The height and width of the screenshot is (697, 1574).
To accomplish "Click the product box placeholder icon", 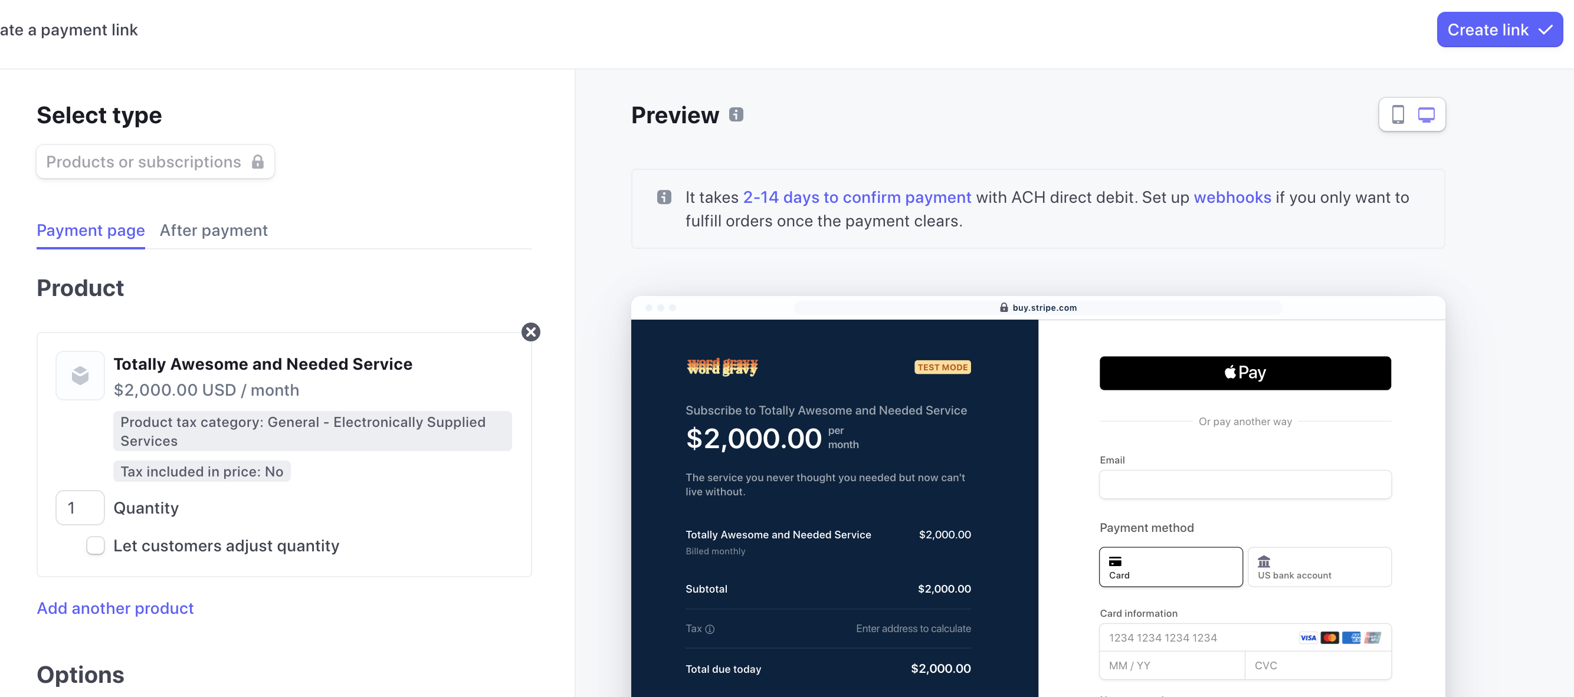I will point(80,375).
